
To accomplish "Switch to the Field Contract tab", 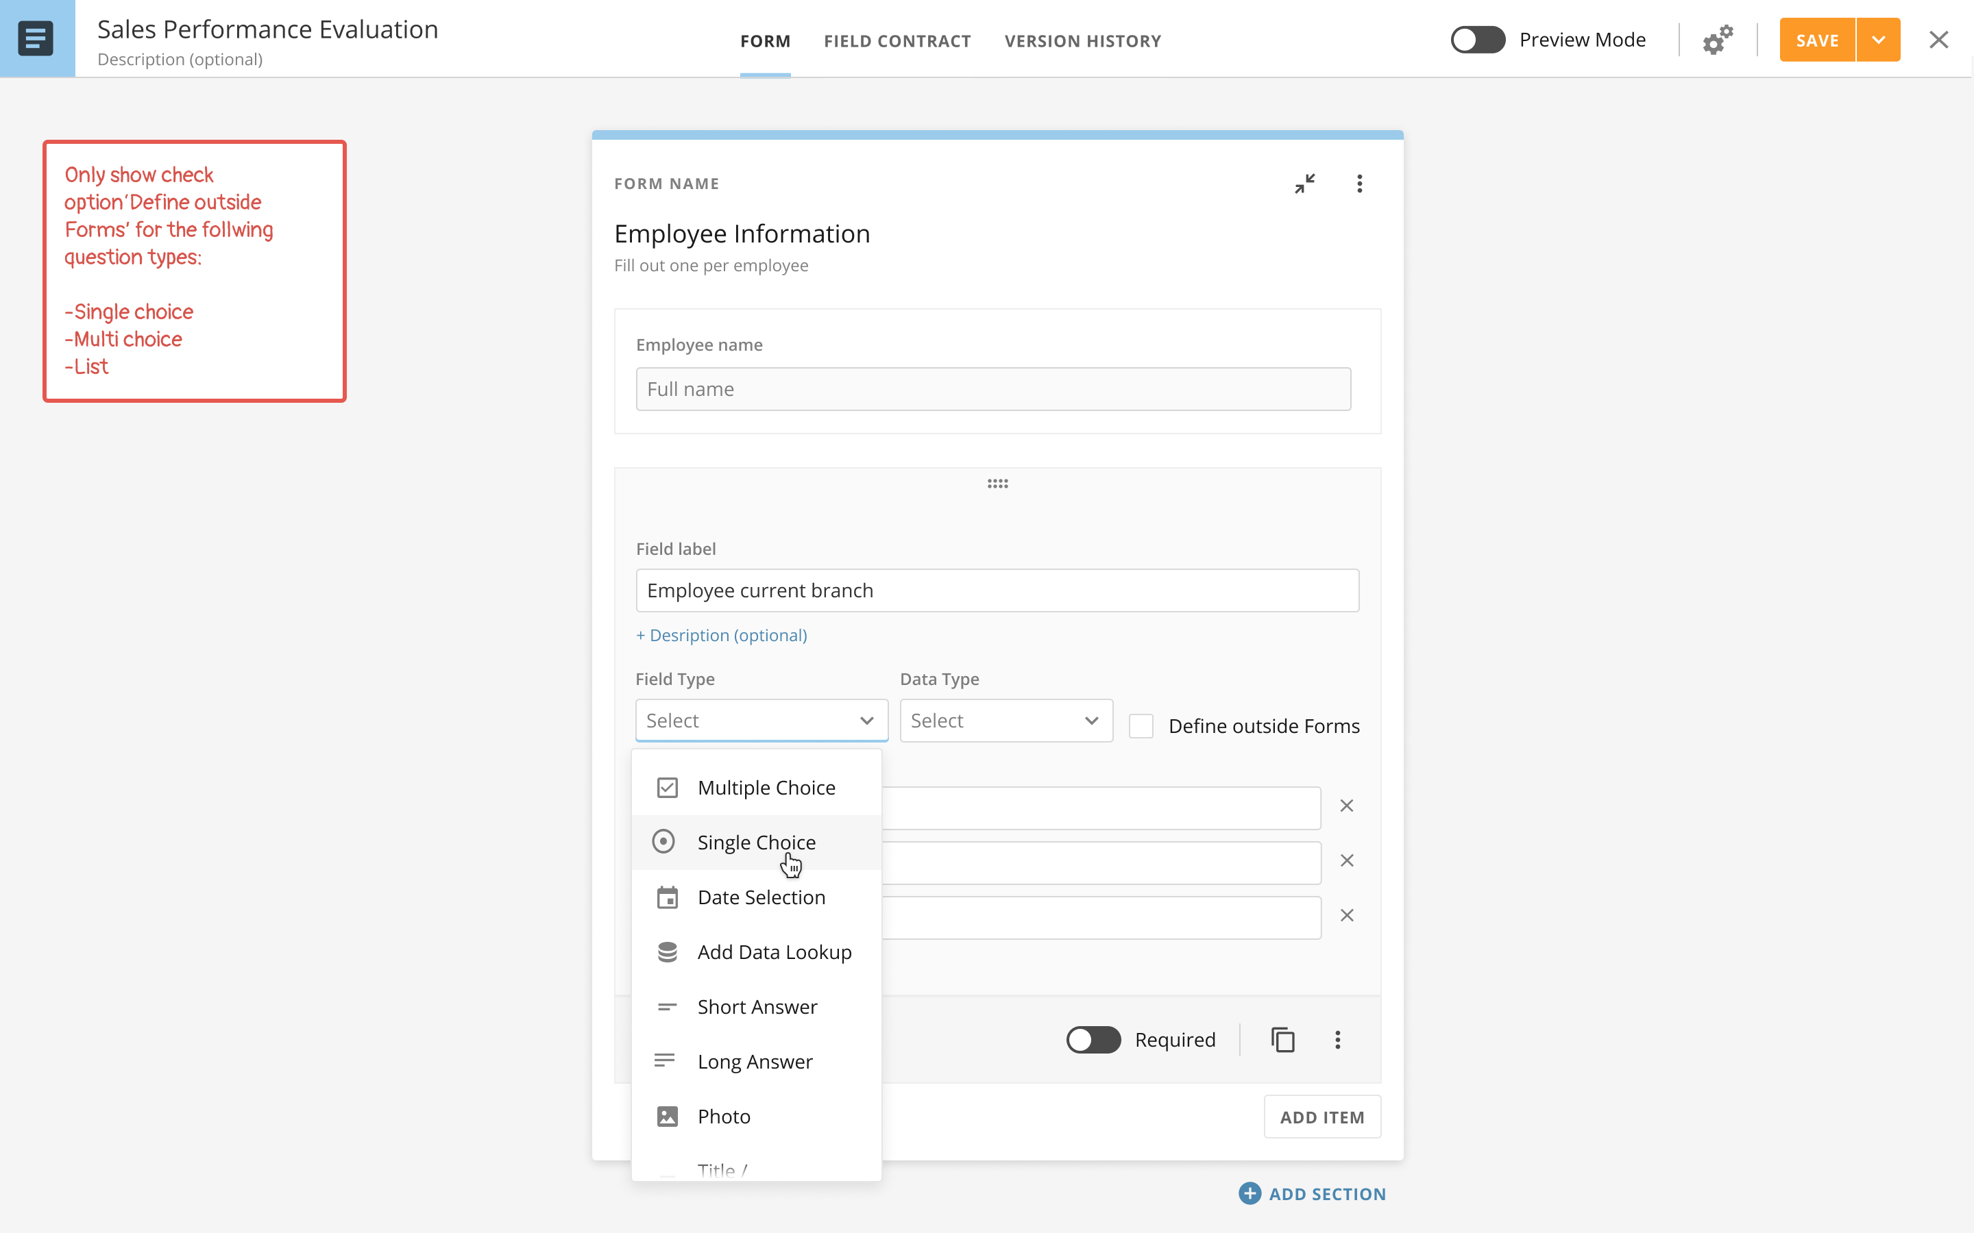I will [x=897, y=41].
